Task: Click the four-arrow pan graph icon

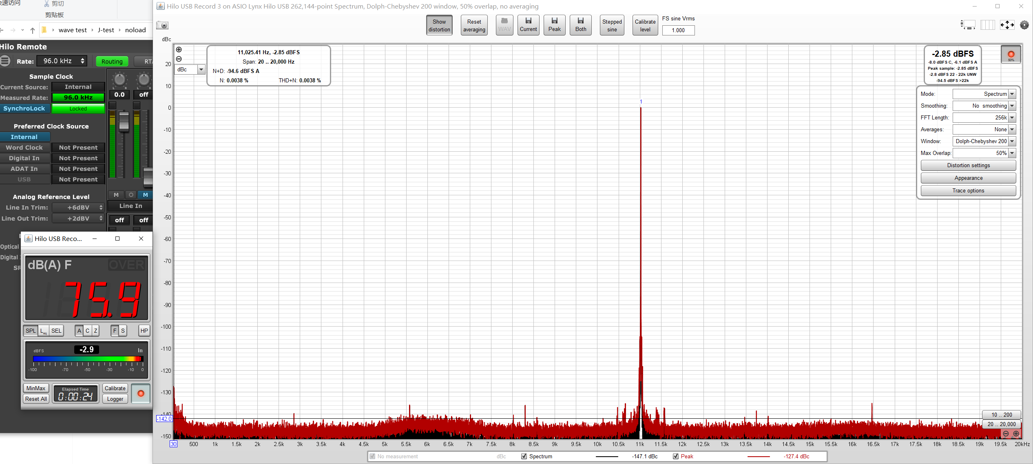Action: (x=1007, y=25)
